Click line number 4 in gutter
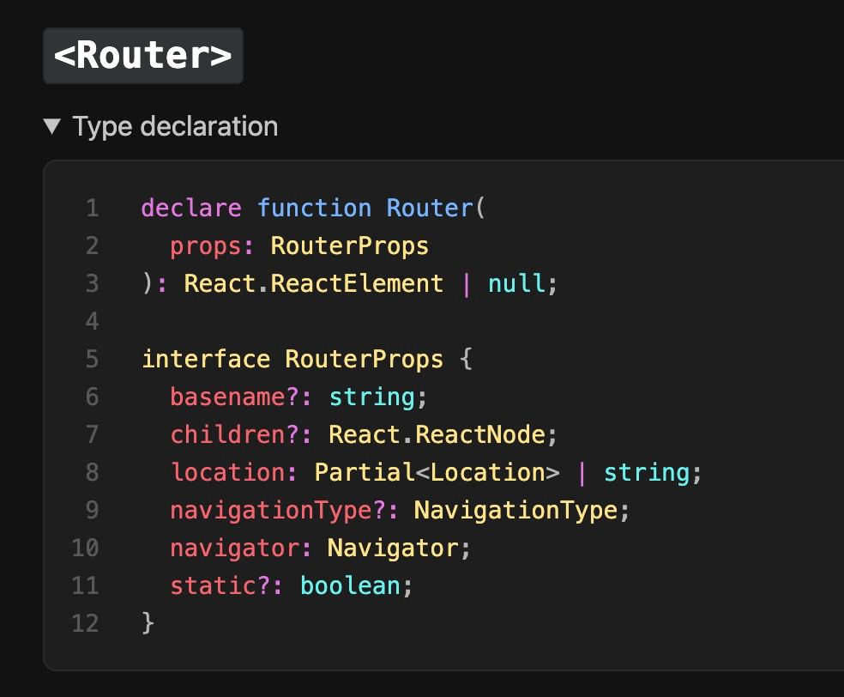Image resolution: width=844 pixels, height=697 pixels. coord(92,321)
